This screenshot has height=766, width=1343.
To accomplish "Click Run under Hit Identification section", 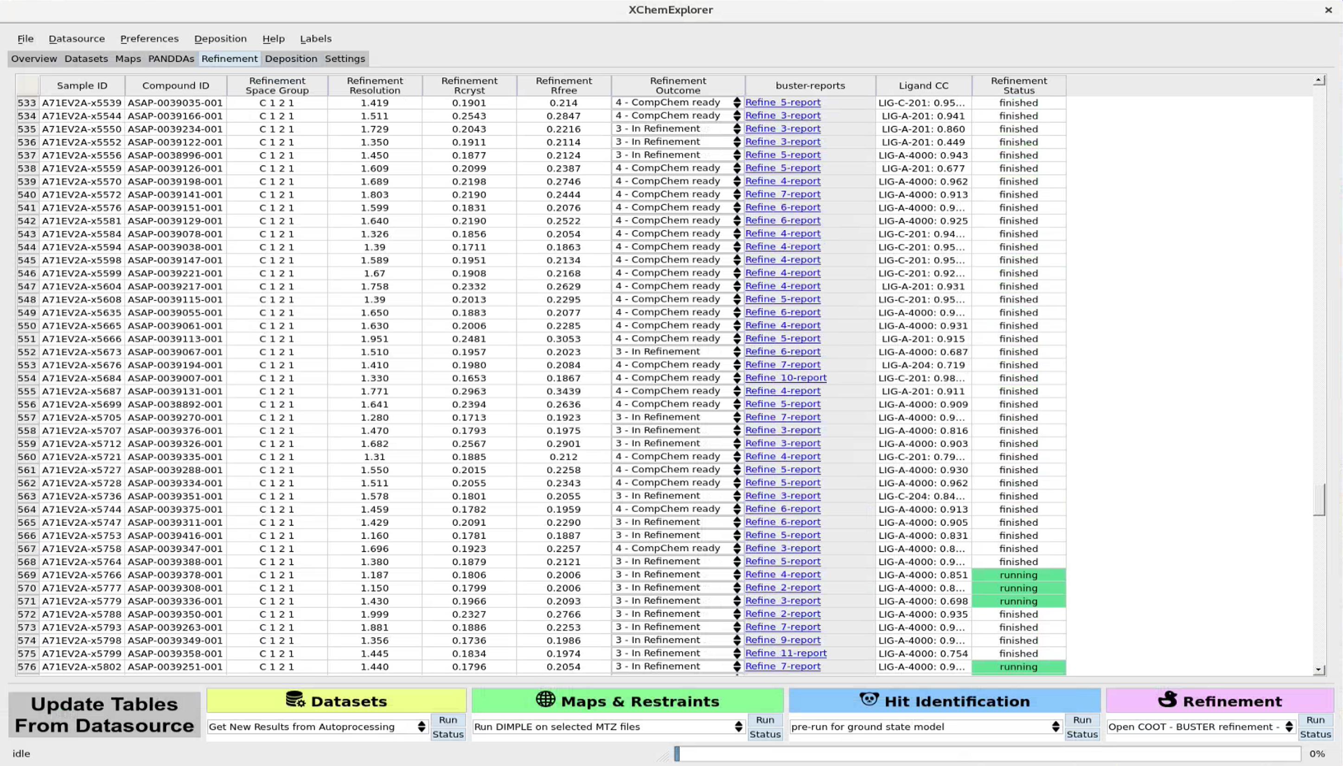I will click(1082, 720).
